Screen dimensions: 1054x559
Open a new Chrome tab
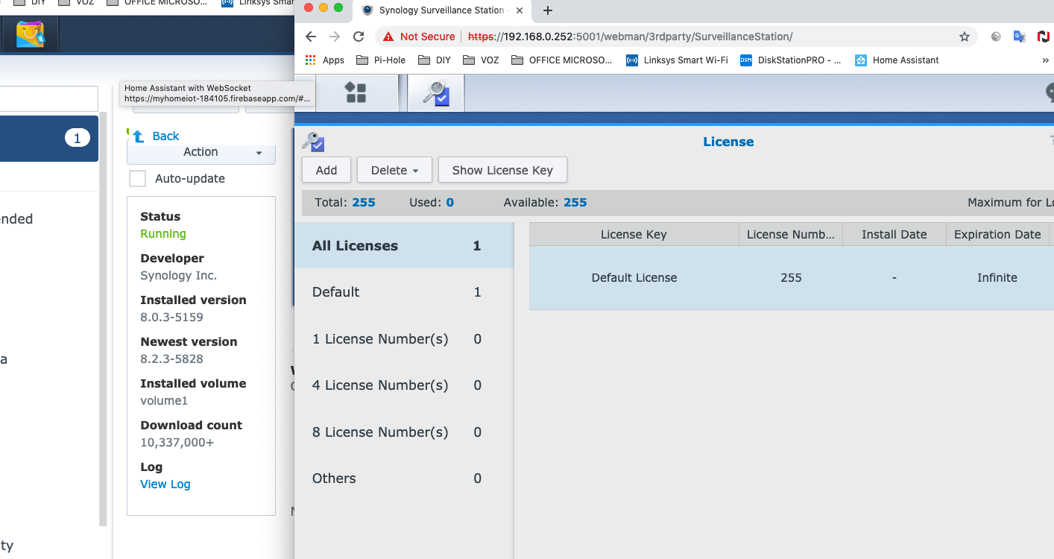point(547,10)
